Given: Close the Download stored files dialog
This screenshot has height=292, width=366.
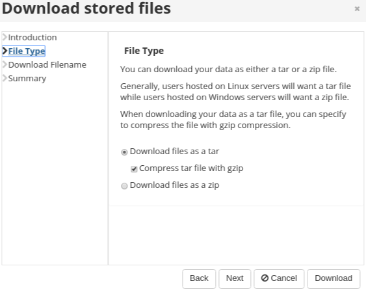Looking at the screenshot, I should [x=357, y=9].
